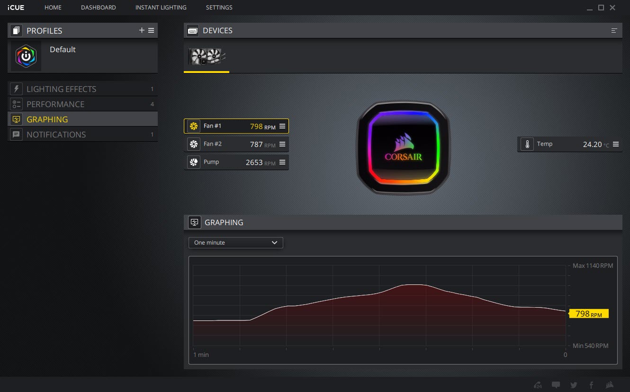This screenshot has width=630, height=392.
Task: Expand the One minute time range dropdown
Action: tap(236, 243)
